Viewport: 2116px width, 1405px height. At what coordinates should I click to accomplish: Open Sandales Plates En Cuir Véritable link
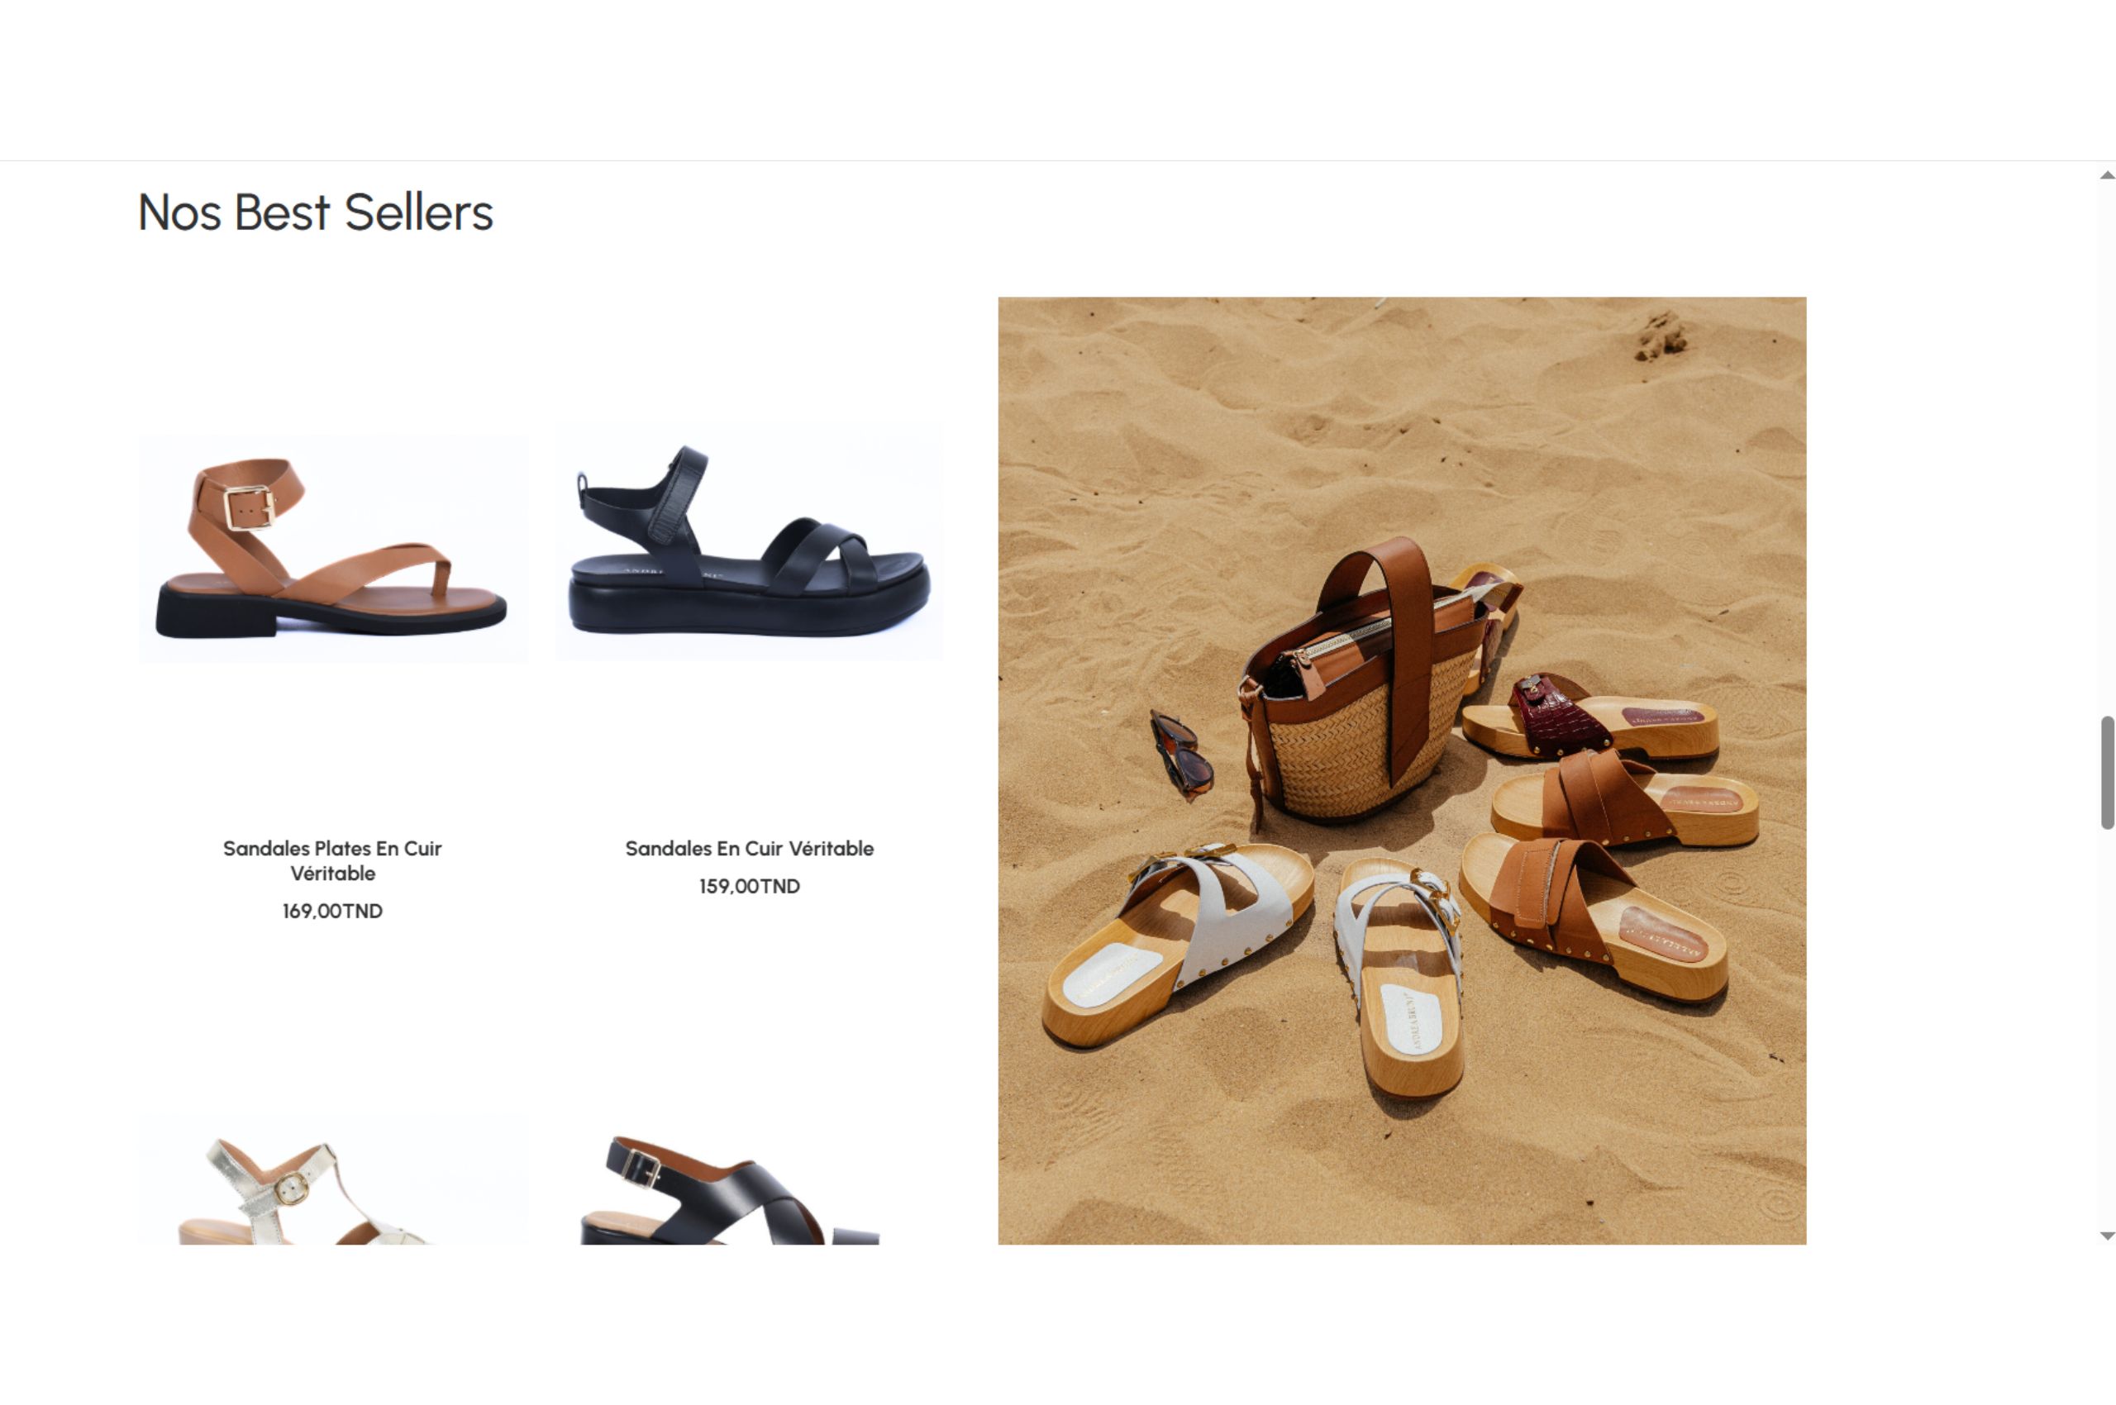pos(332,860)
